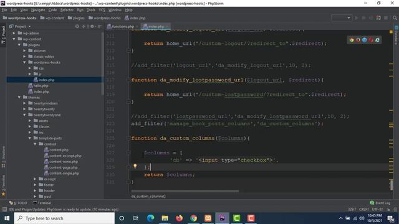
Task: Click the Task View taskbar icon
Action: [x=136, y=218]
